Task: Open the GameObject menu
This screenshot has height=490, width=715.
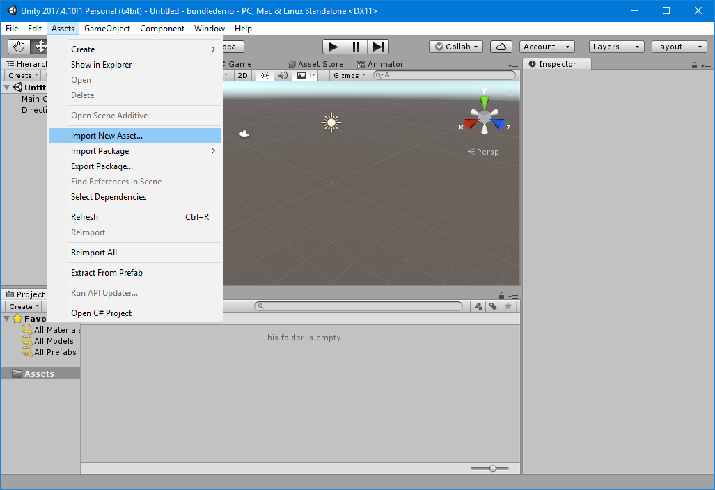Action: 107,29
